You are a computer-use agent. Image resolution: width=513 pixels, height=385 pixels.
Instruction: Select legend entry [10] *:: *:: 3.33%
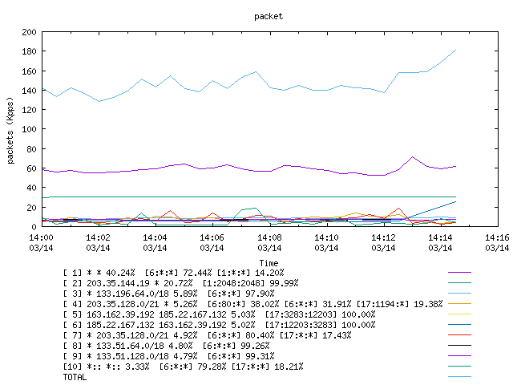point(184,367)
